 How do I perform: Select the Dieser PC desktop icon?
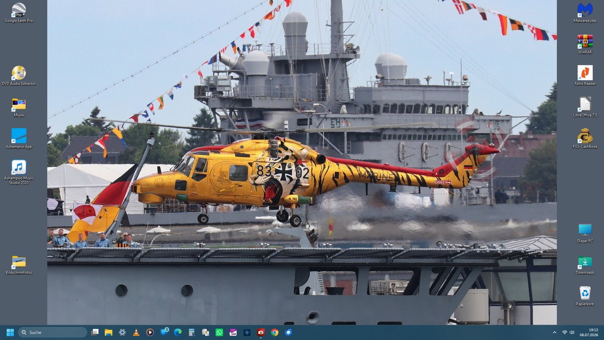585,233
